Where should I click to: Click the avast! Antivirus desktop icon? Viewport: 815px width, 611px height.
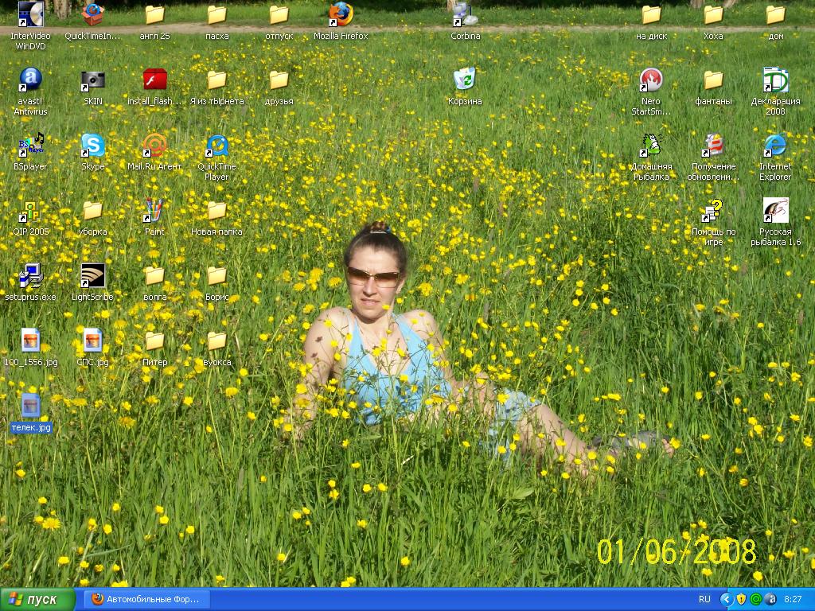click(x=30, y=80)
